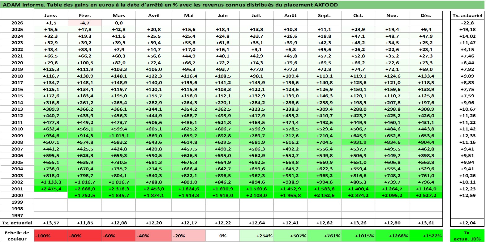Select the 1997 year row label

click(17, 215)
